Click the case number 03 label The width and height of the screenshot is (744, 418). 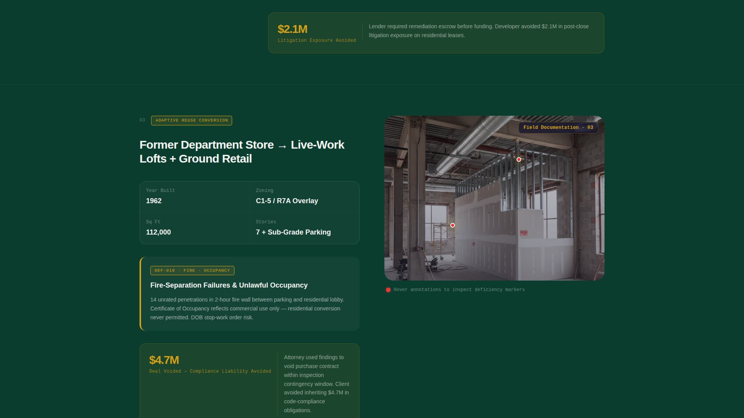[x=142, y=120]
